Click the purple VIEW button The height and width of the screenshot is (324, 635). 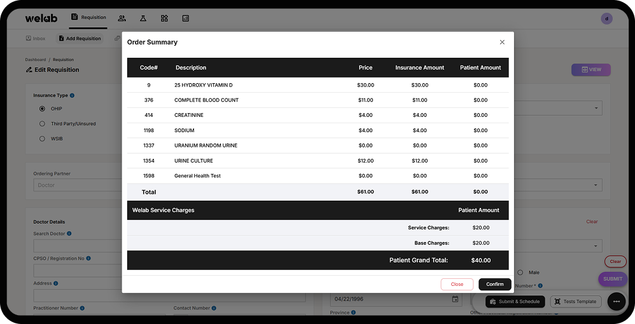[591, 70]
